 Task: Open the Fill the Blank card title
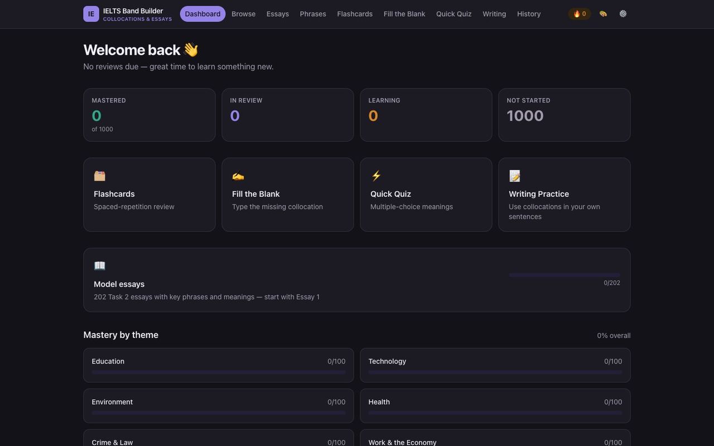point(256,194)
